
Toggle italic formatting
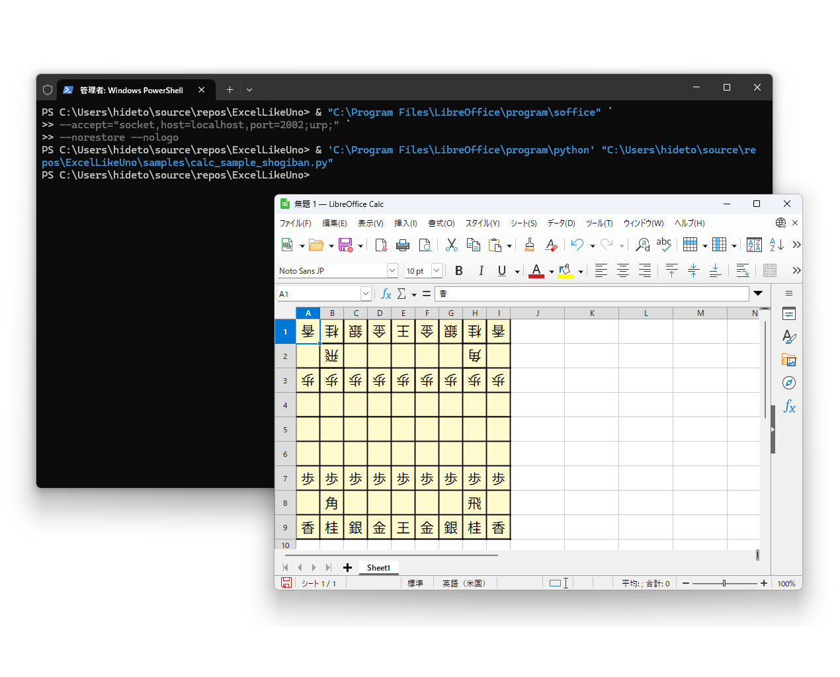[x=480, y=270]
